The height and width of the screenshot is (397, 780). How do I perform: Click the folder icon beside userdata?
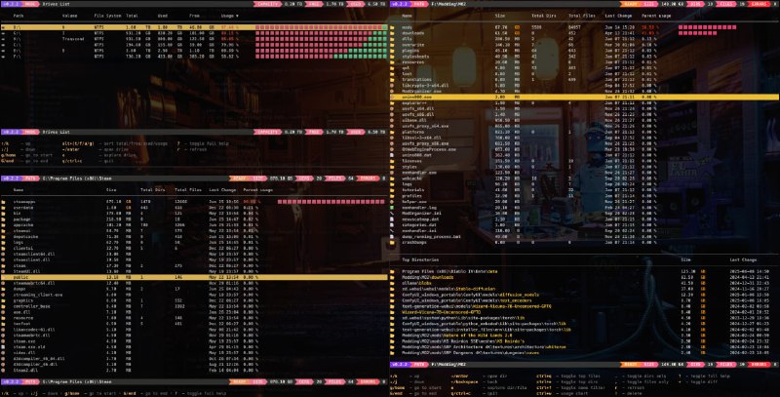pos(5,207)
